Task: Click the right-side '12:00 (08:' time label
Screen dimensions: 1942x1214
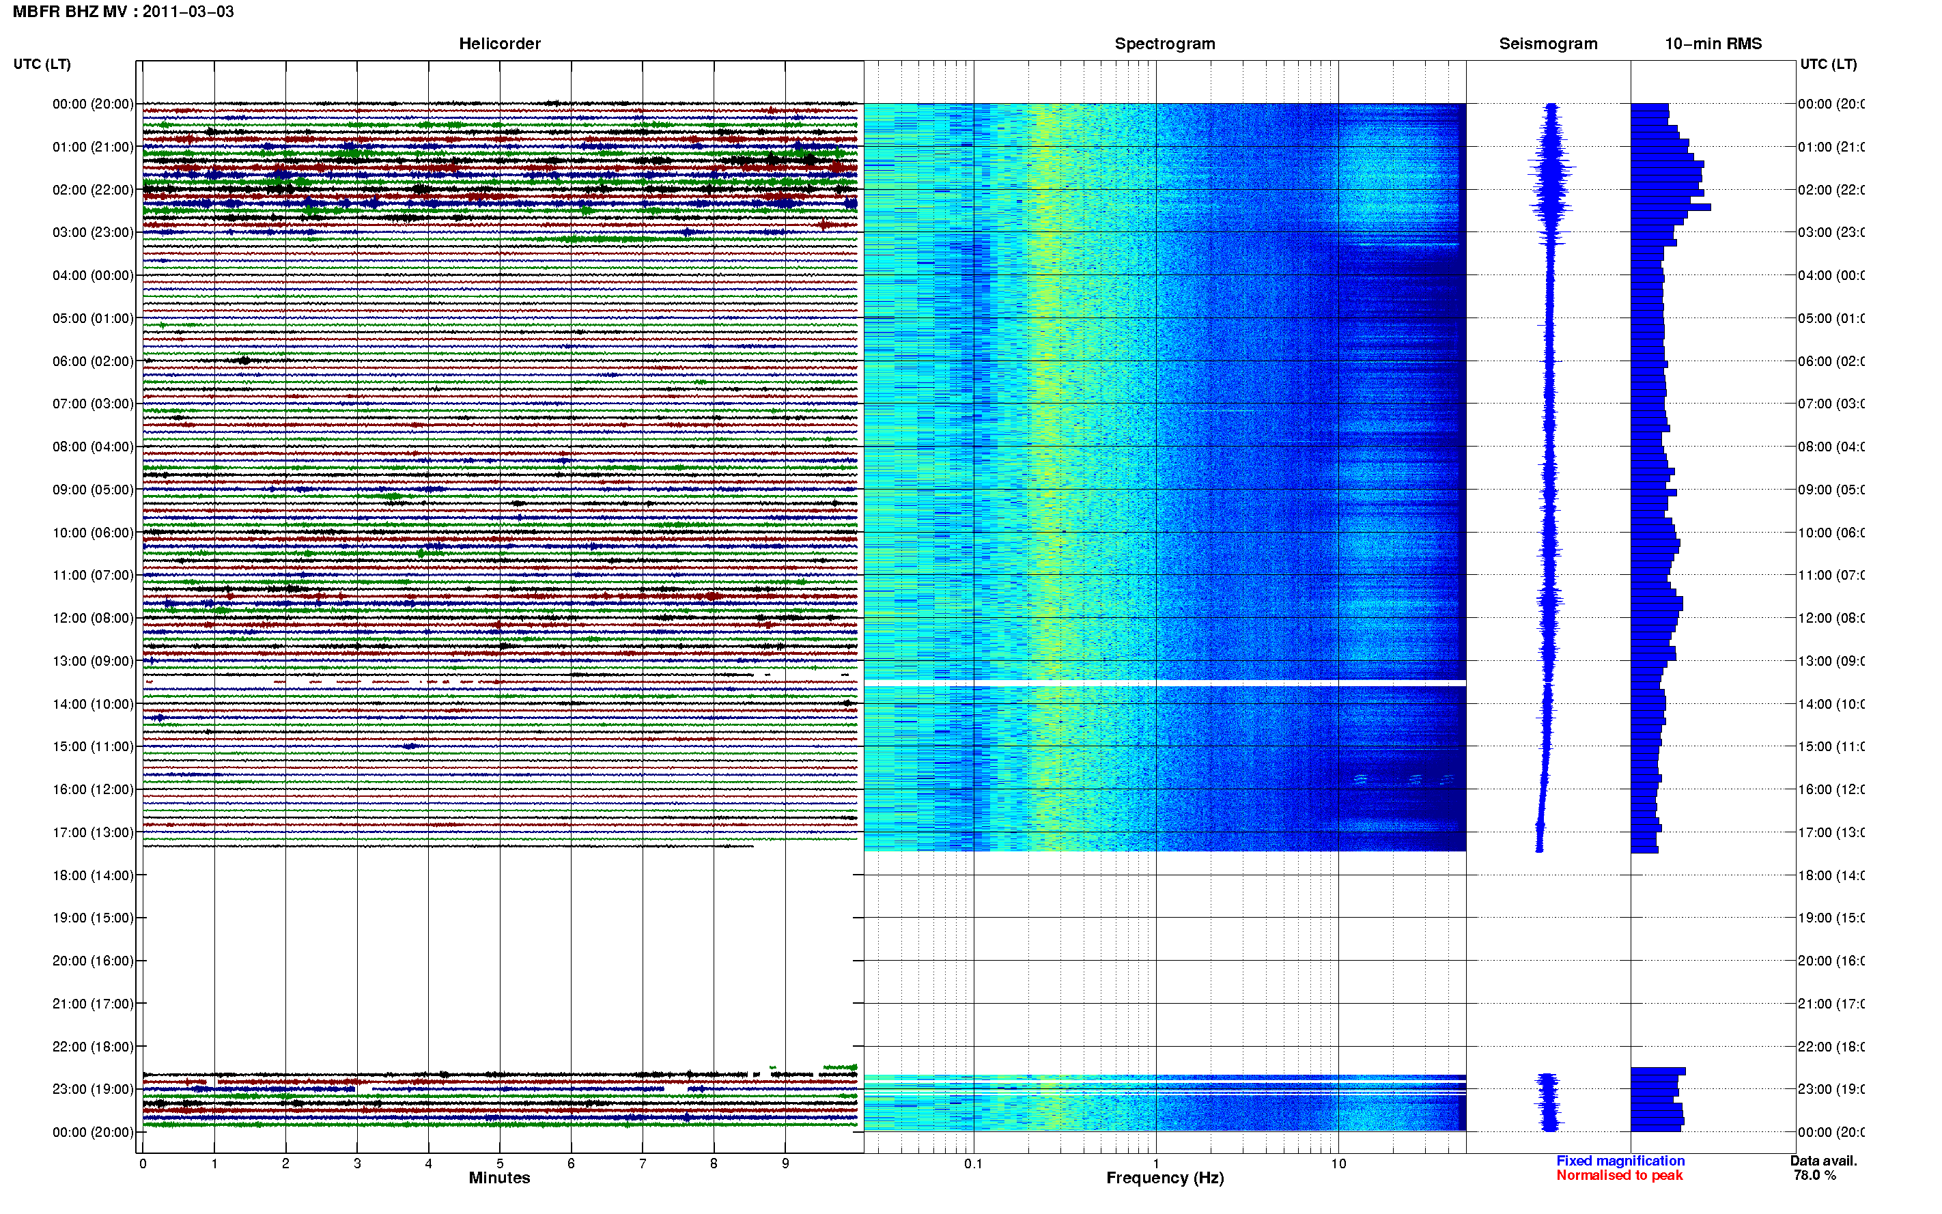Action: (1831, 618)
